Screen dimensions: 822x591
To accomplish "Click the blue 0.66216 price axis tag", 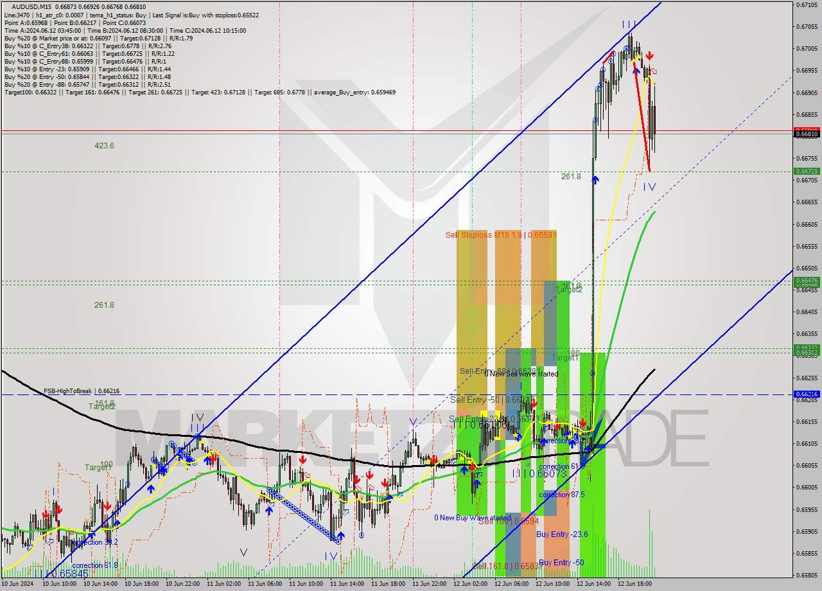I will pyautogui.click(x=808, y=394).
